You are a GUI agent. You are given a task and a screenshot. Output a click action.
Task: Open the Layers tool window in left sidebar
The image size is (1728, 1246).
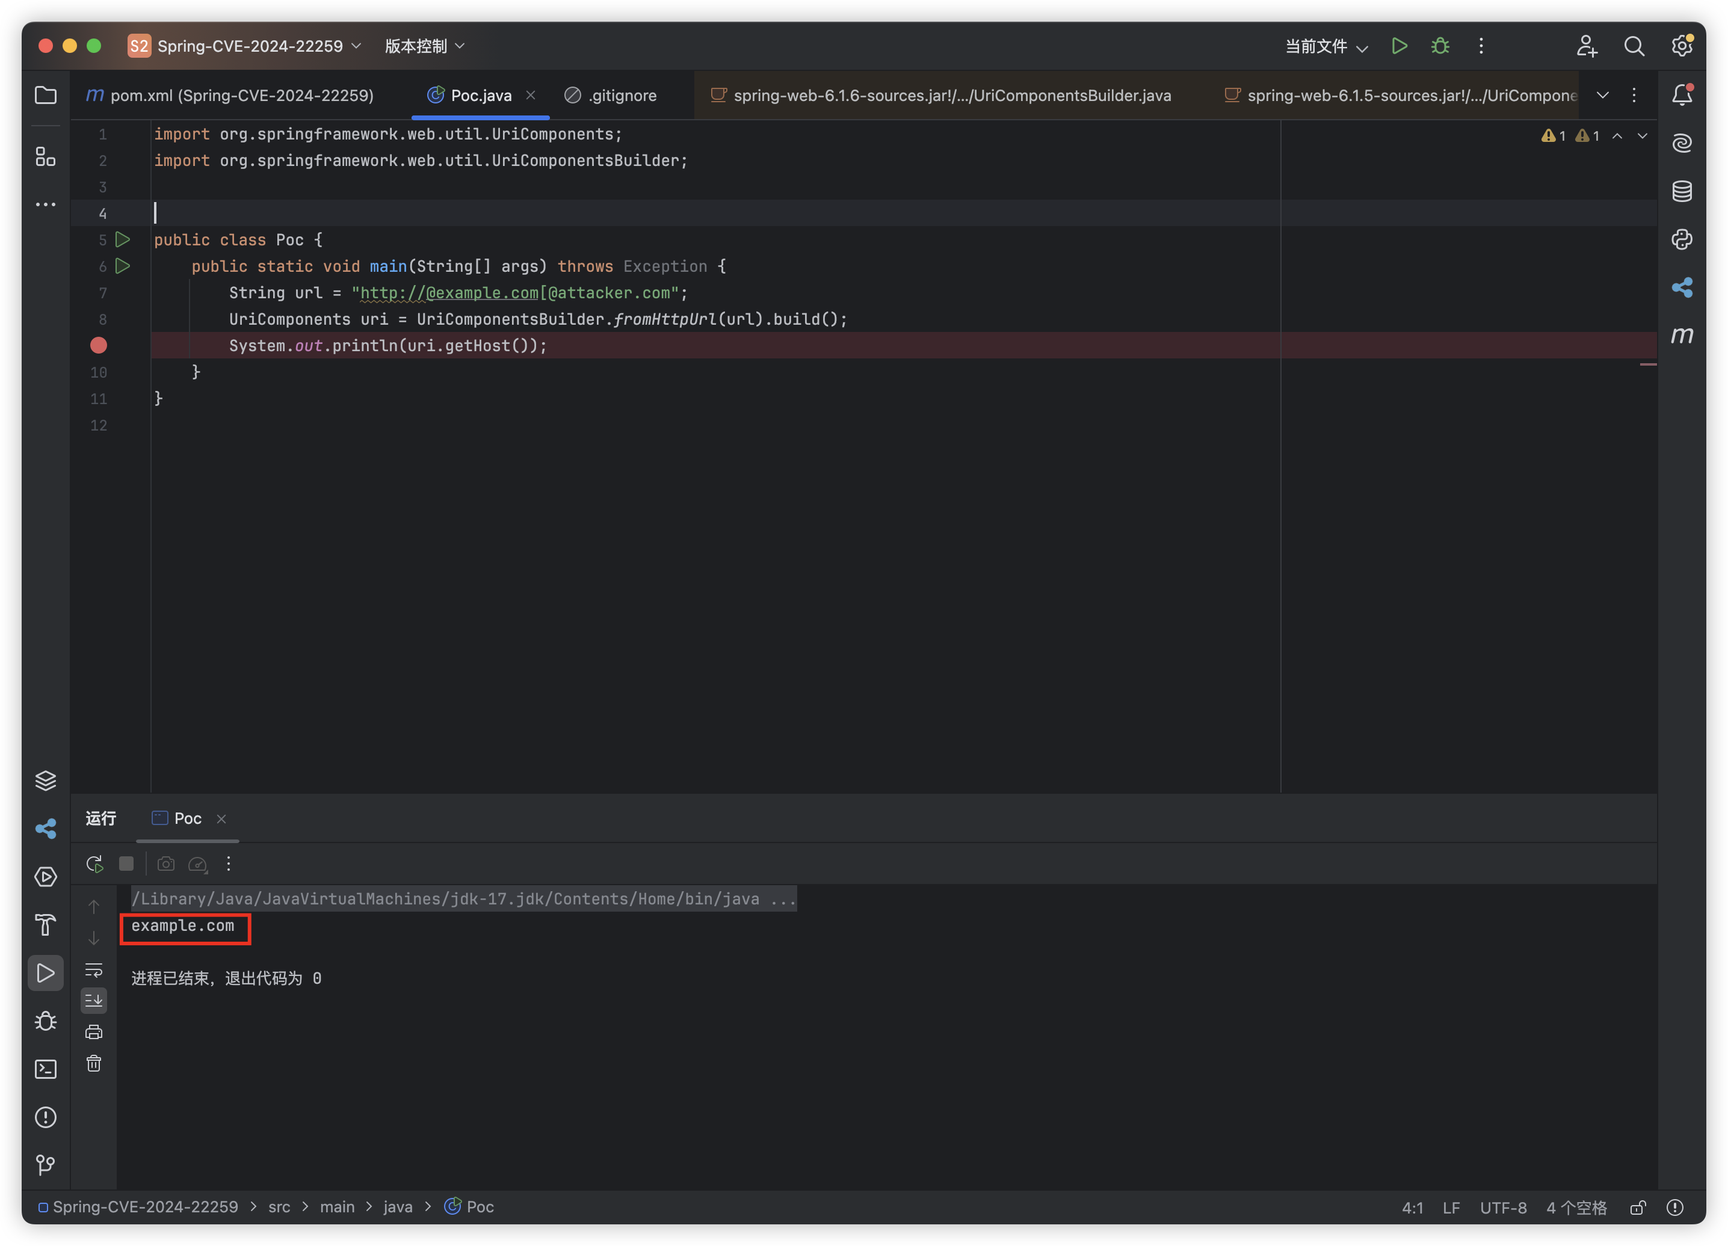[x=46, y=781]
